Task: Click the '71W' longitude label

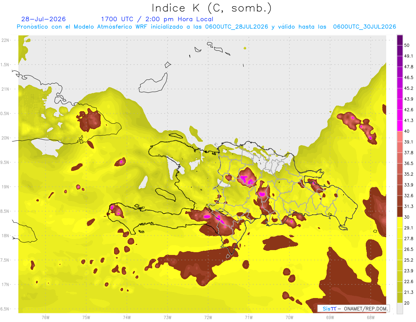Action: click(249, 317)
